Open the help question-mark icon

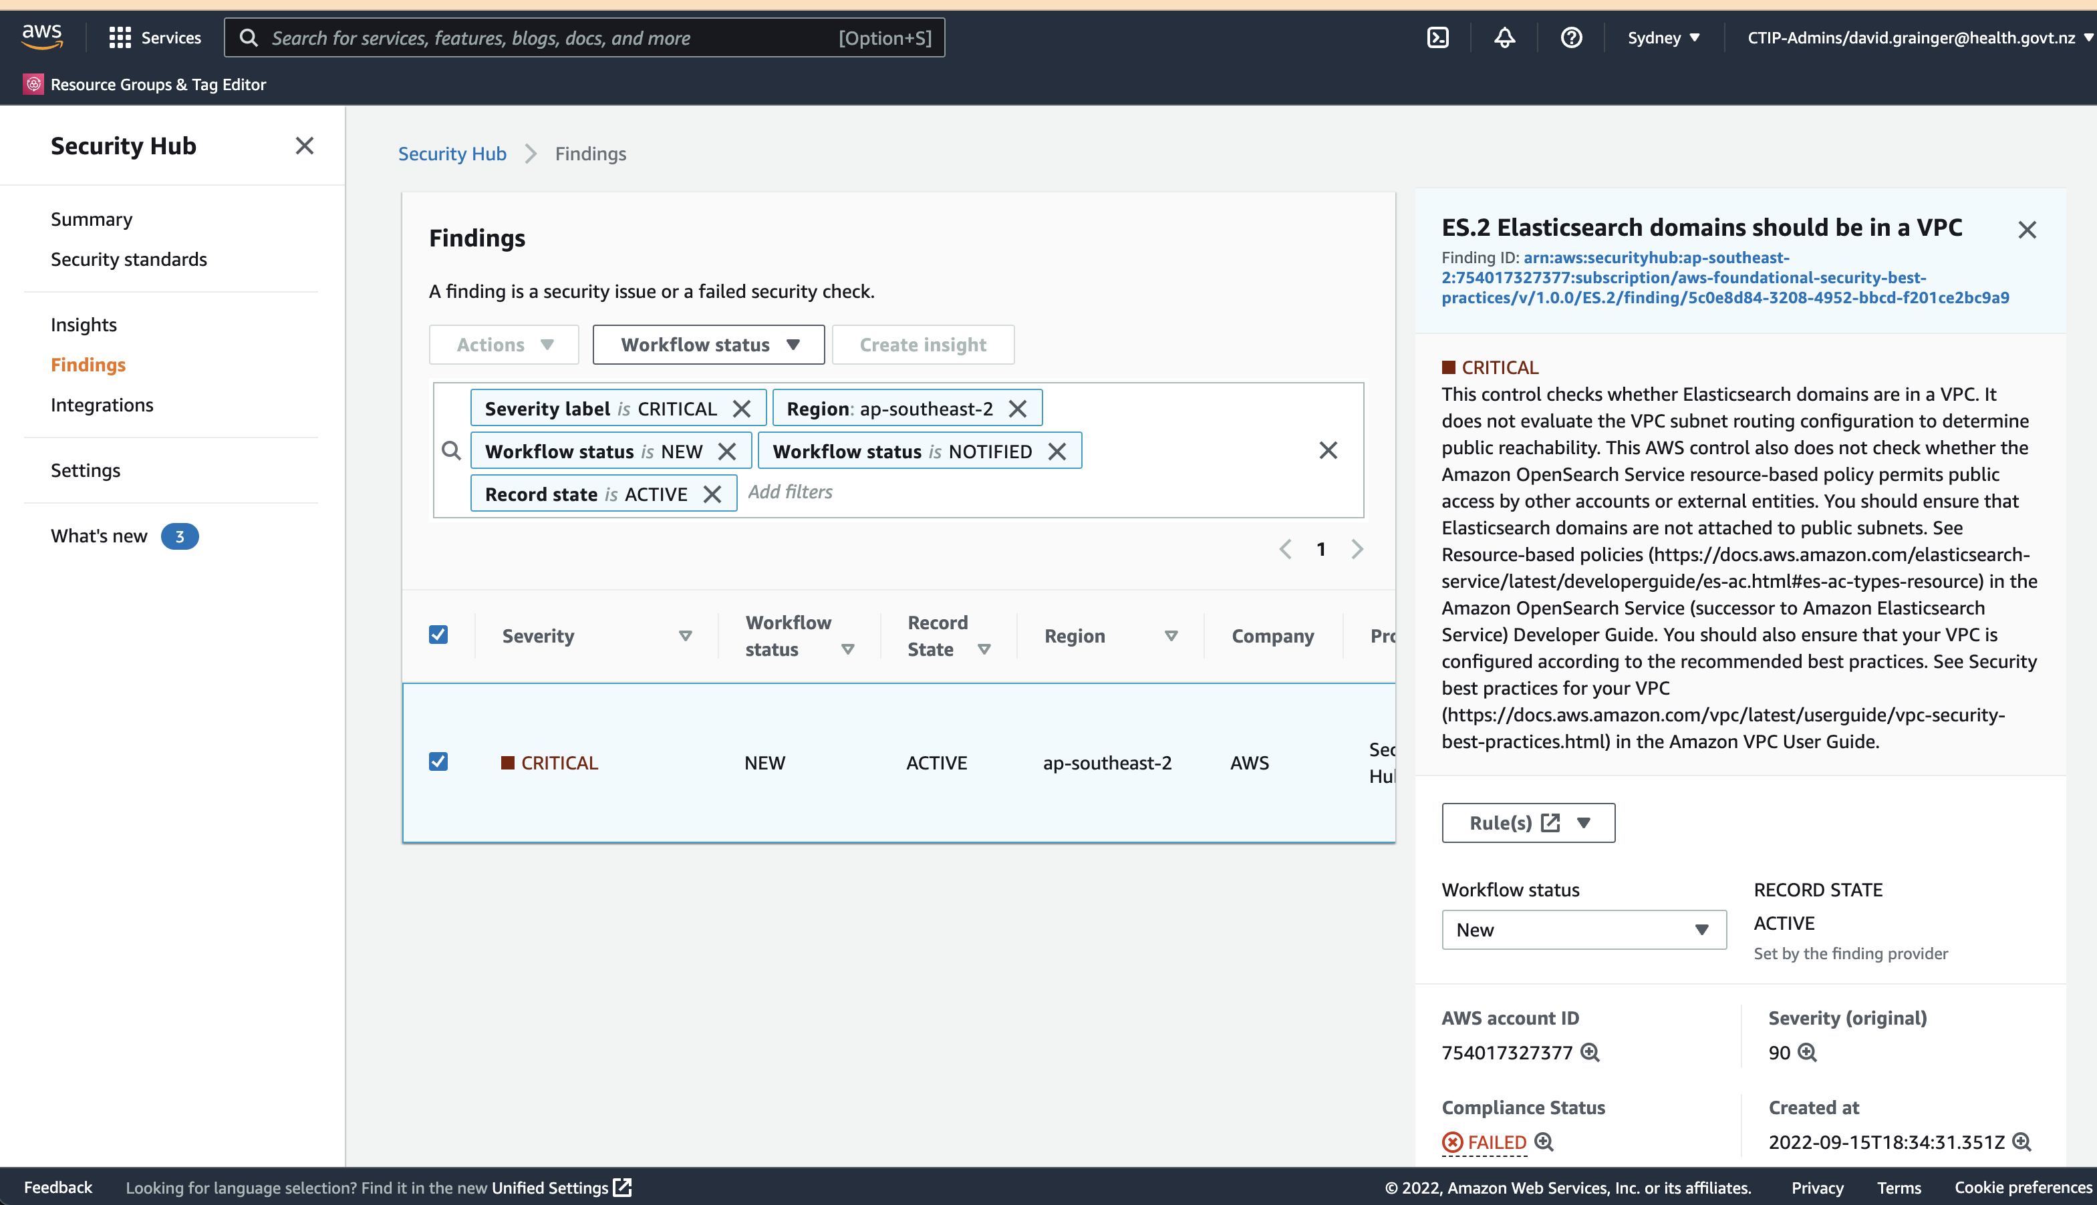pos(1570,37)
